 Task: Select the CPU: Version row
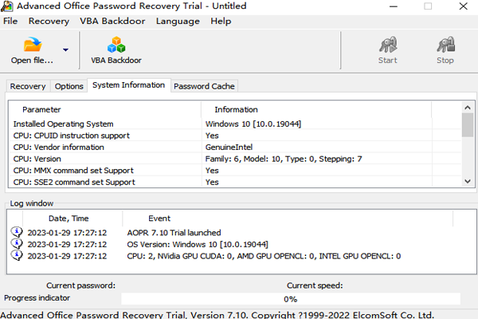pos(235,159)
